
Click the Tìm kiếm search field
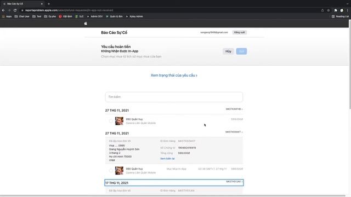click(174, 97)
